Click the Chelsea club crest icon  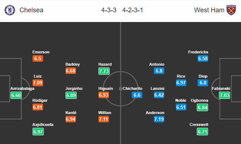coord(10,10)
